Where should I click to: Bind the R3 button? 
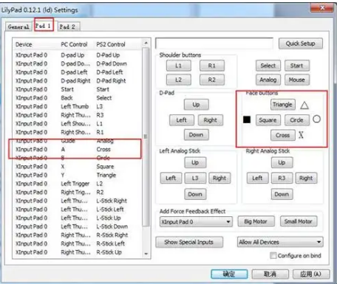tap(282, 179)
